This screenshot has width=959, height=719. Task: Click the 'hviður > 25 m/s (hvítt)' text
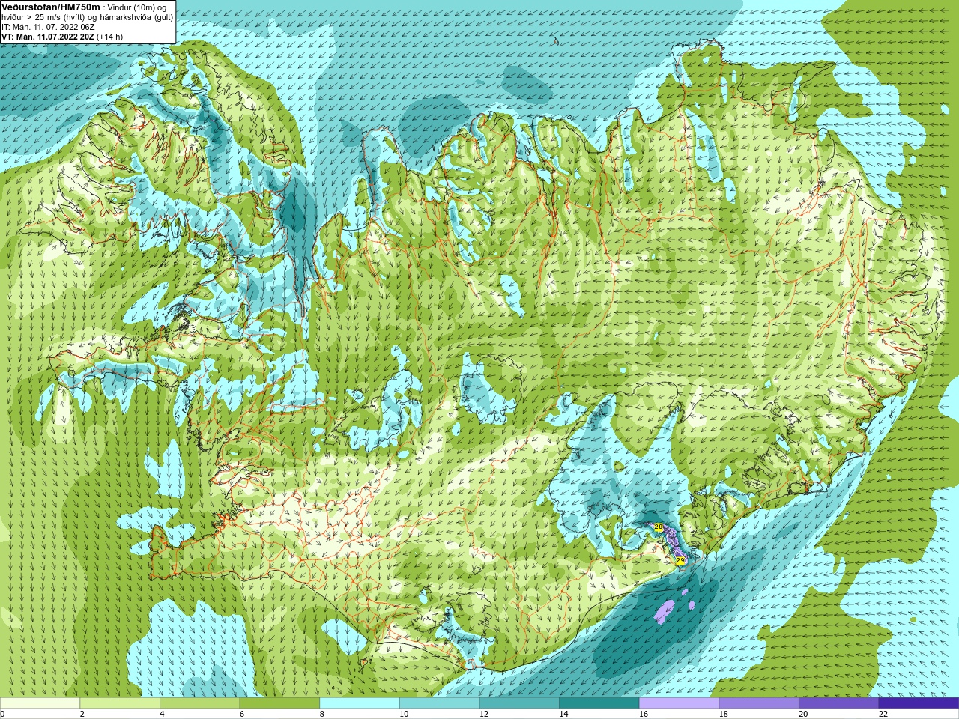43,17
